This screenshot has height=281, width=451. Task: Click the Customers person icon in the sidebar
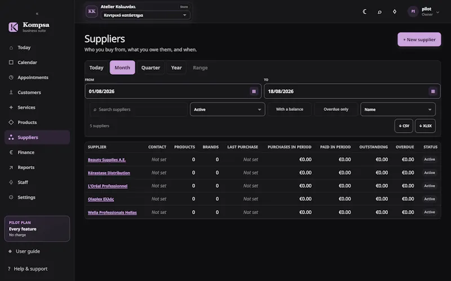pyautogui.click(x=11, y=92)
